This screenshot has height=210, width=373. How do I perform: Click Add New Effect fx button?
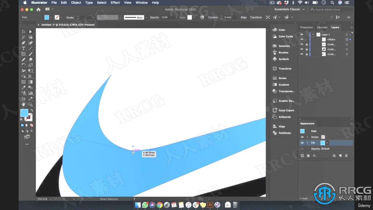click(x=314, y=156)
